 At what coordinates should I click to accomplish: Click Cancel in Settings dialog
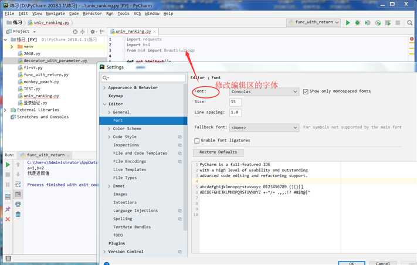383,263
